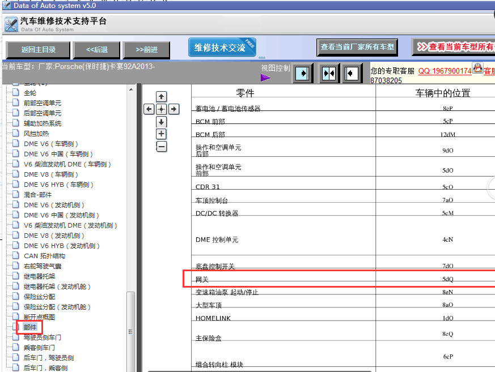Screen dimensions: 495x372
Task: Click the QQ penguin customer service icon
Action: (x=477, y=68)
